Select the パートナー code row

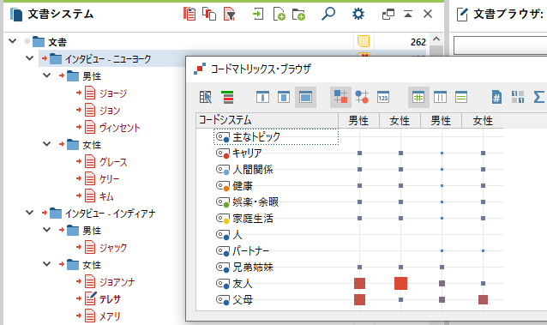[x=251, y=250]
